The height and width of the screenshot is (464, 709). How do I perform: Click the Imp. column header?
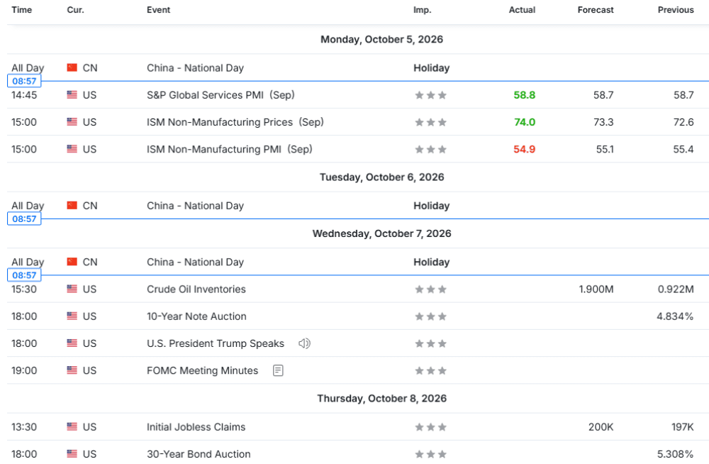pos(423,10)
